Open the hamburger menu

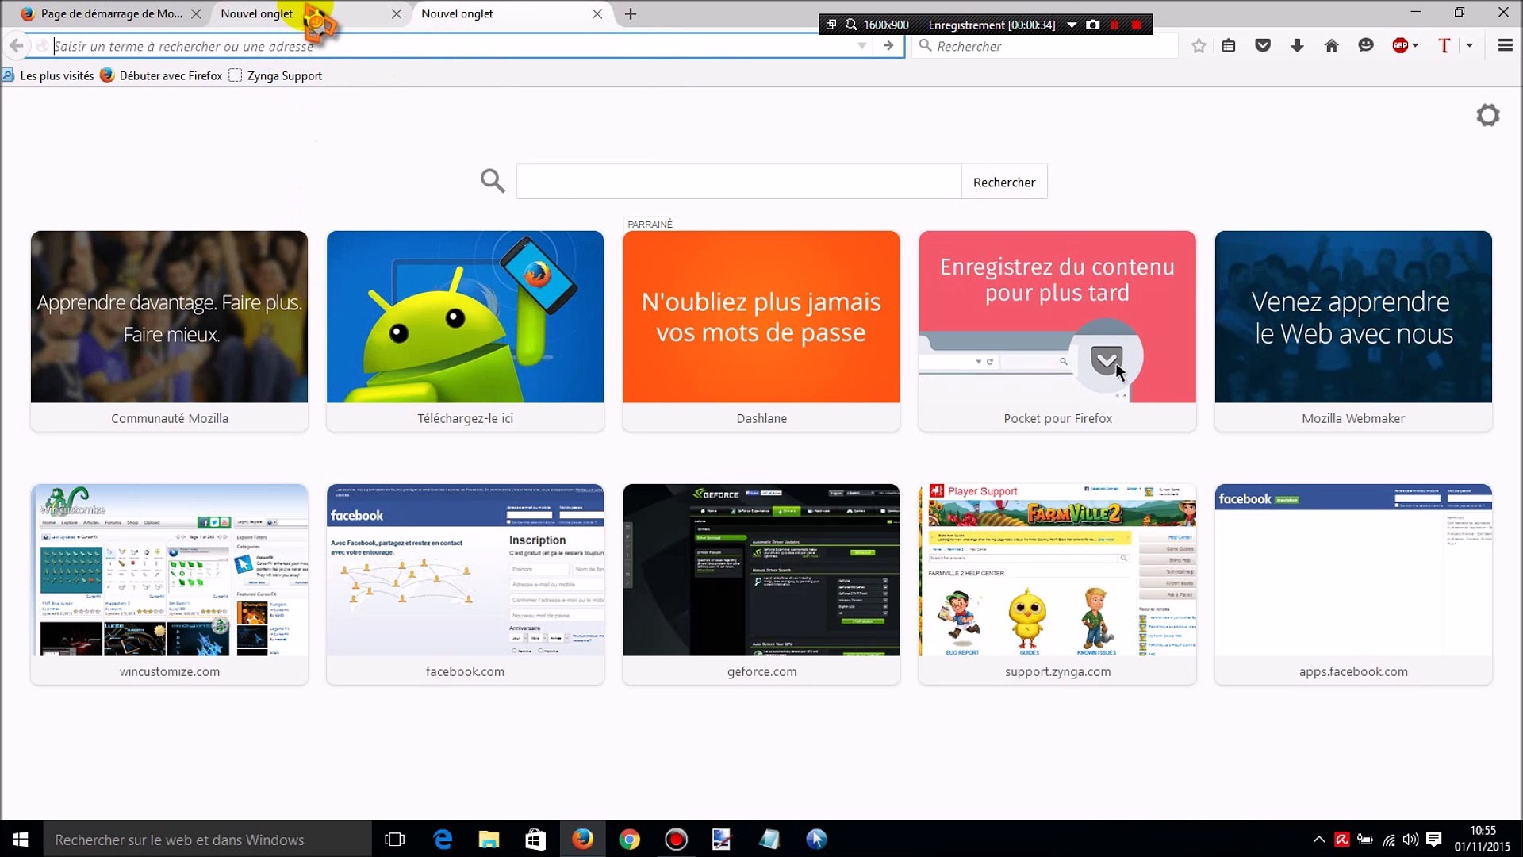1505,46
